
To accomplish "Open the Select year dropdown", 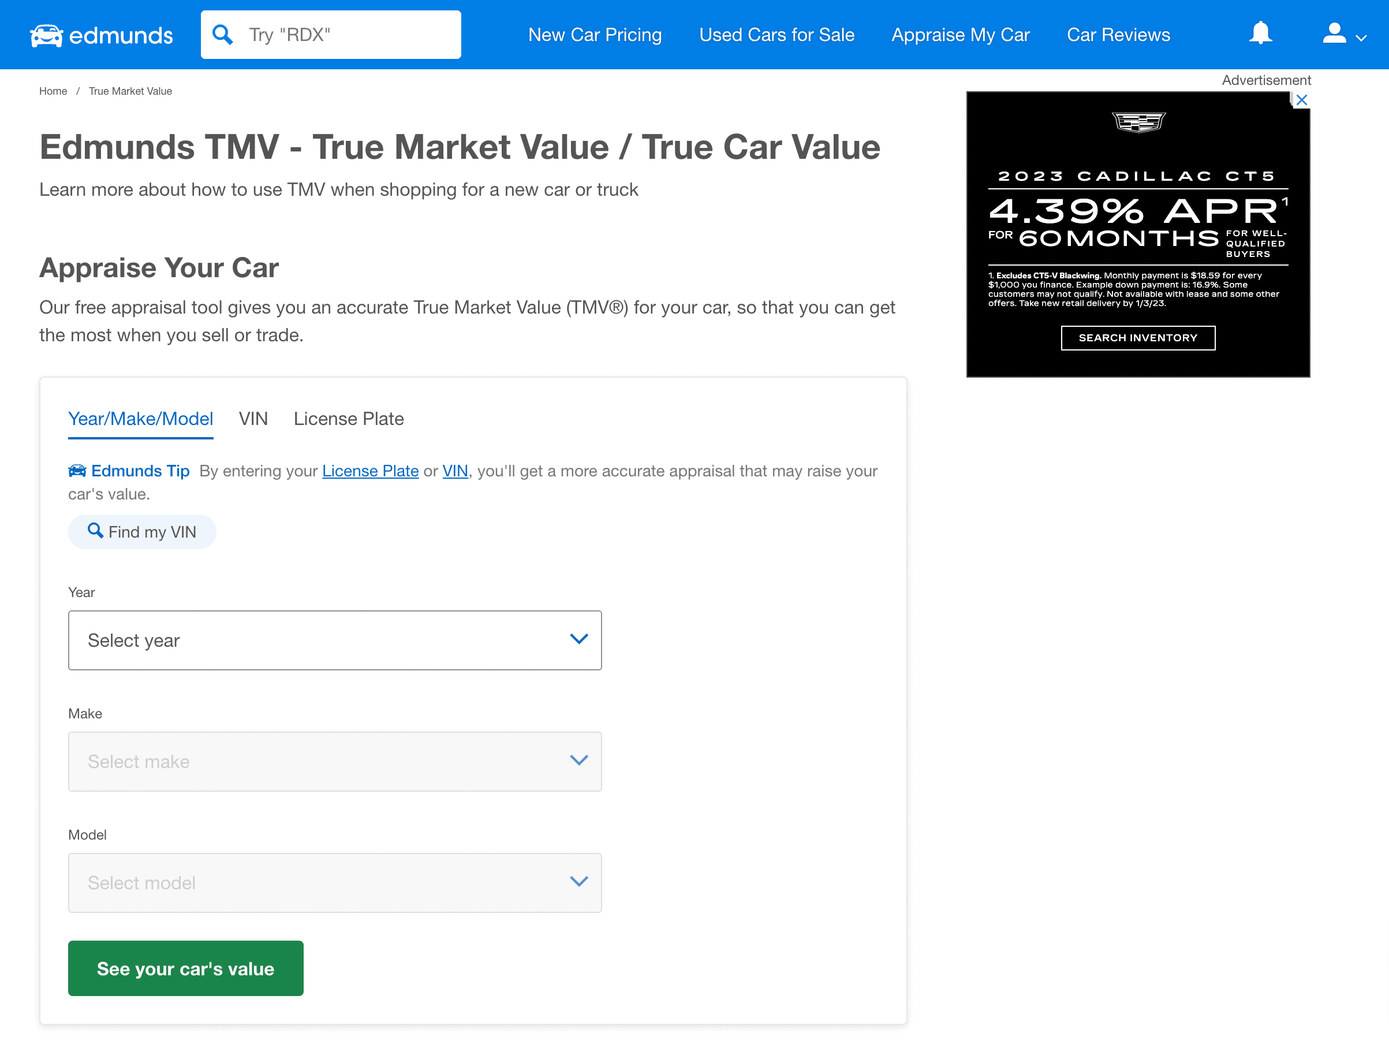I will (x=335, y=639).
